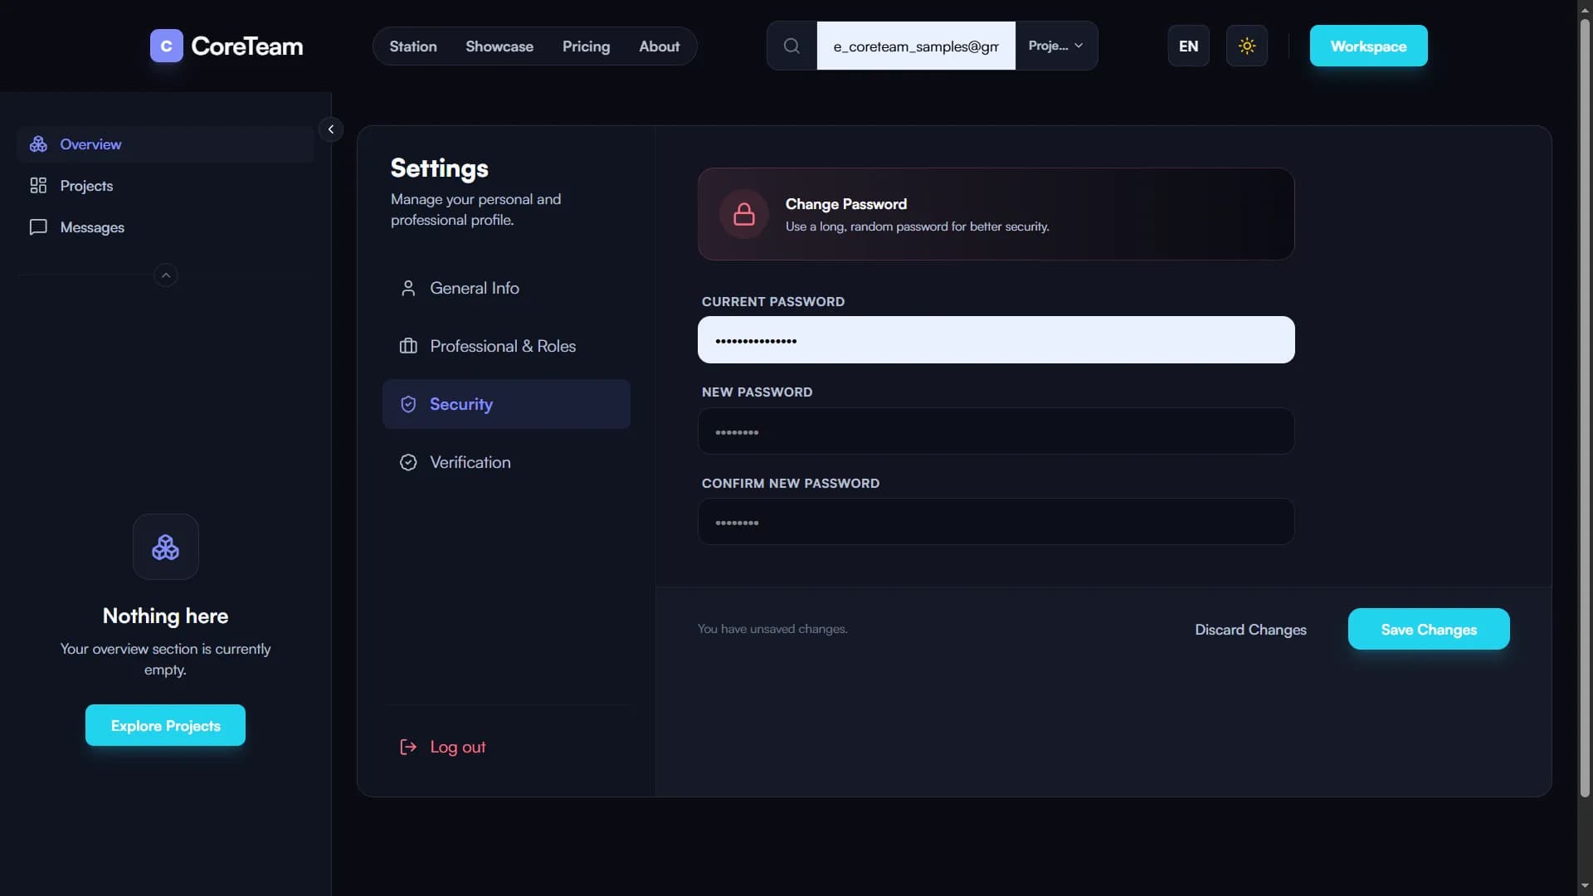Viewport: 1593px width, 896px height.
Task: Click the Change Password banner heading
Action: (845, 204)
